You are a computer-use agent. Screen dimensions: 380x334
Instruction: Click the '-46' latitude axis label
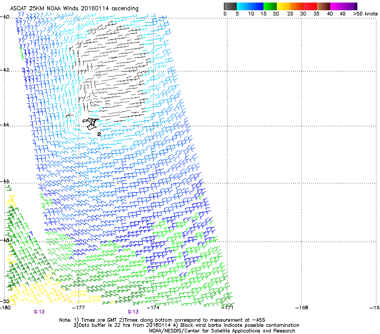[x=5, y=181]
